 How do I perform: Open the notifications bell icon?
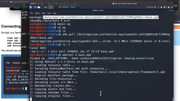[161, 7]
